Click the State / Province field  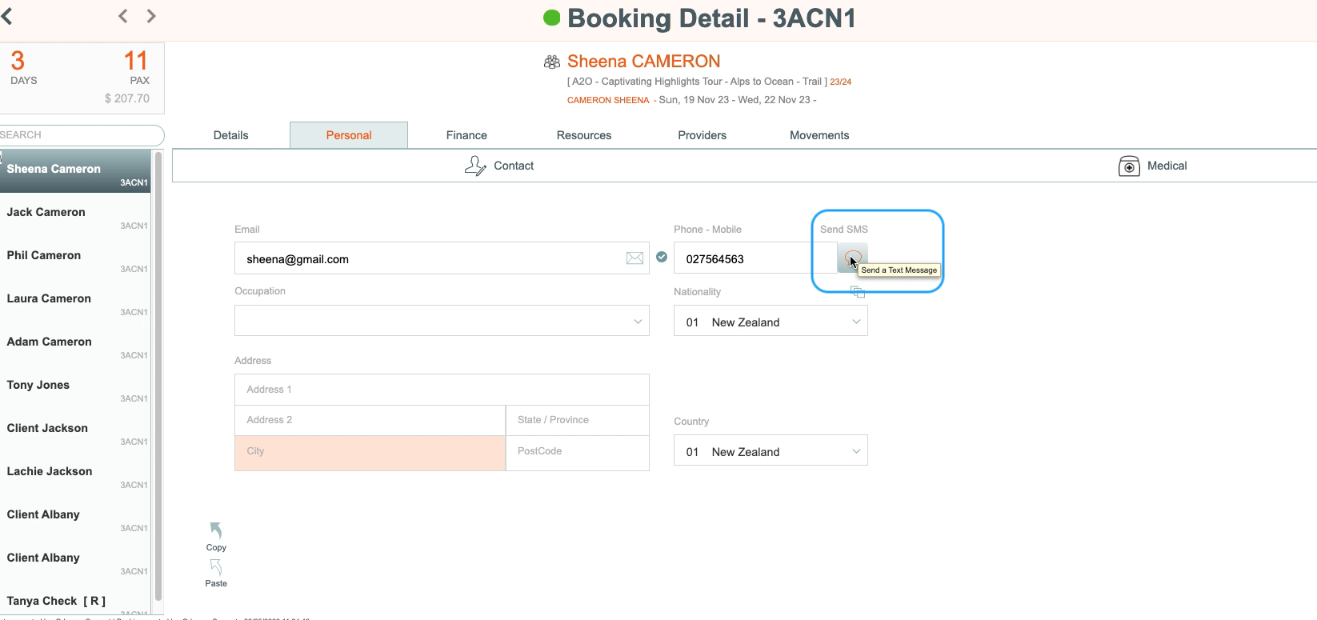point(578,420)
